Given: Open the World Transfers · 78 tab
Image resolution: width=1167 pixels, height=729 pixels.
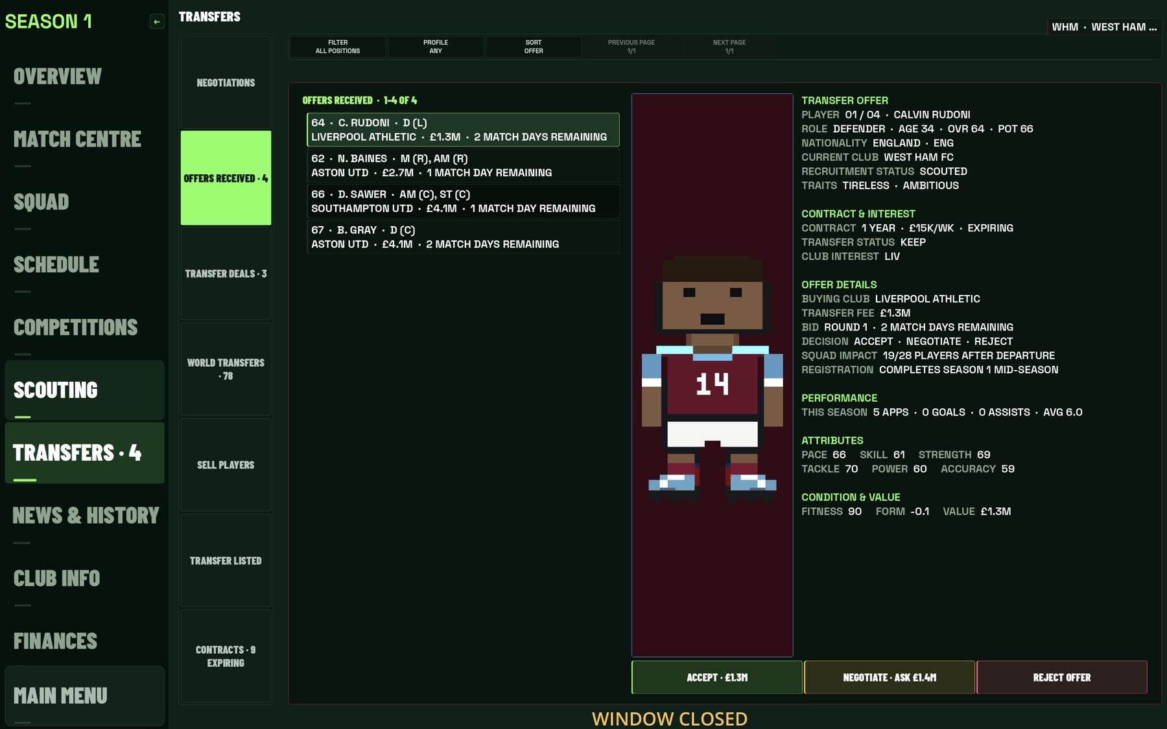Looking at the screenshot, I should tap(226, 369).
